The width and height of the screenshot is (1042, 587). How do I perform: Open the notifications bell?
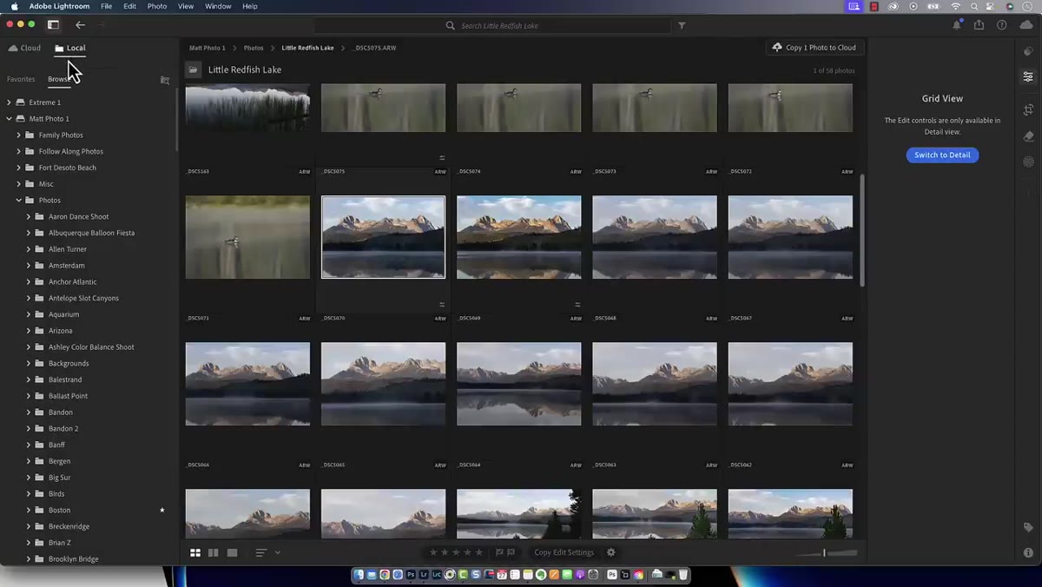tap(957, 25)
